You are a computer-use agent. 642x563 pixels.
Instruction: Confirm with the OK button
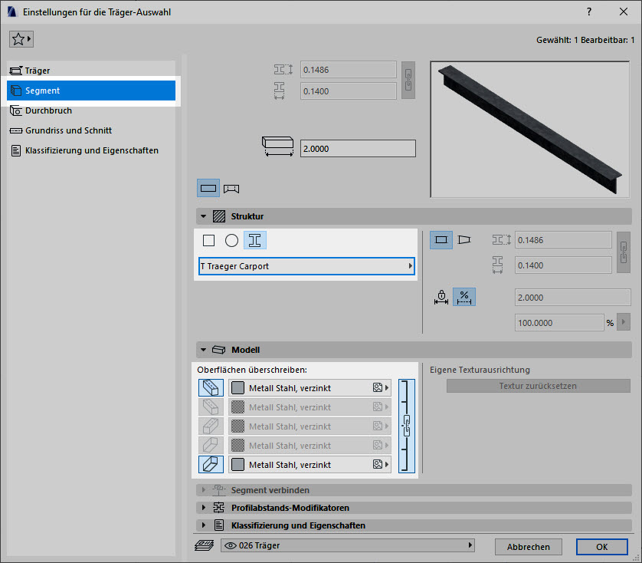click(602, 547)
